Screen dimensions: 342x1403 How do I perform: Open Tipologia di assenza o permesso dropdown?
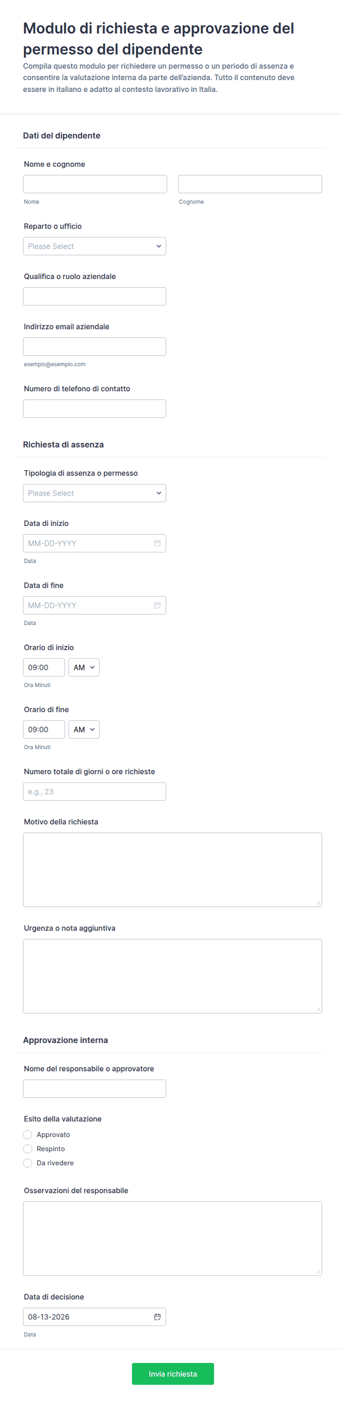coord(94,493)
